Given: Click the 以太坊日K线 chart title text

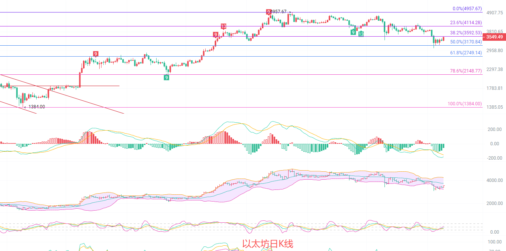Looking at the screenshot, I should point(267,244).
